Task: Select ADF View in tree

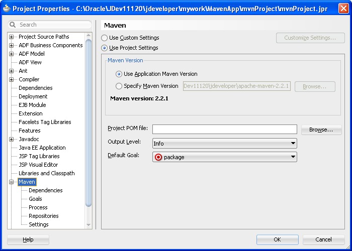Action: point(30,62)
